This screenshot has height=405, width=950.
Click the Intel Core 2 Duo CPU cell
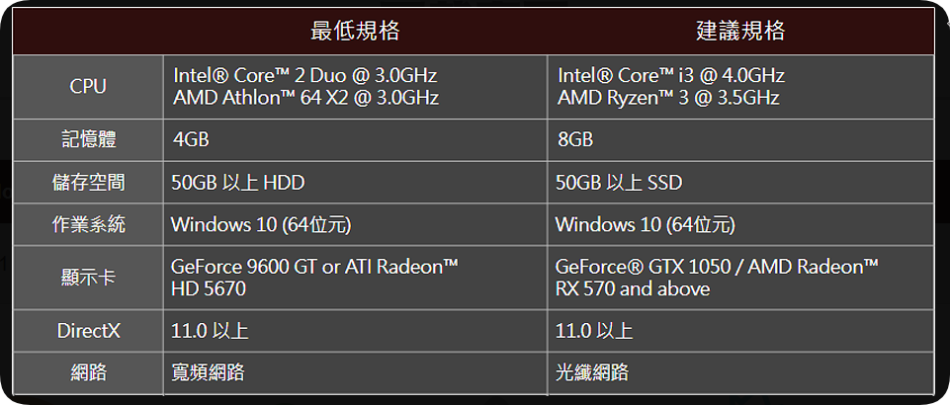[x=305, y=87]
